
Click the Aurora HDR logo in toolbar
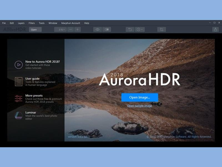coord(15,30)
